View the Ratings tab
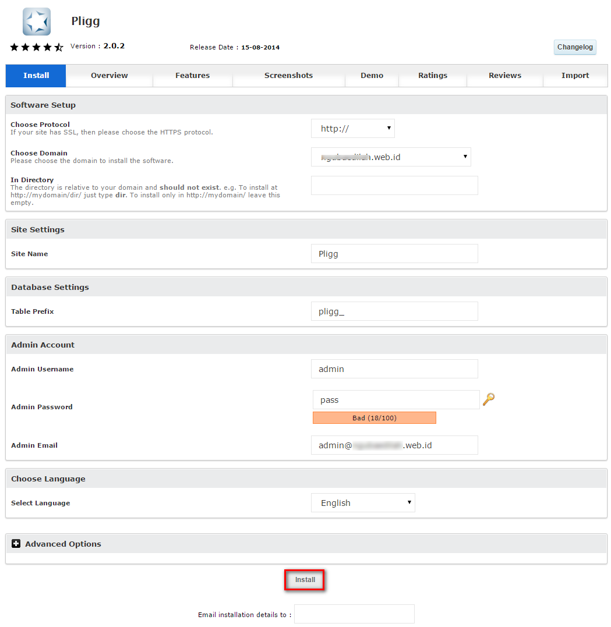Image resolution: width=611 pixels, height=627 pixels. (433, 76)
